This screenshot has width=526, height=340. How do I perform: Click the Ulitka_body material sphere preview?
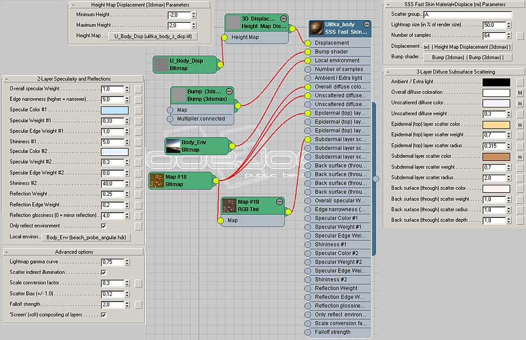click(318, 28)
